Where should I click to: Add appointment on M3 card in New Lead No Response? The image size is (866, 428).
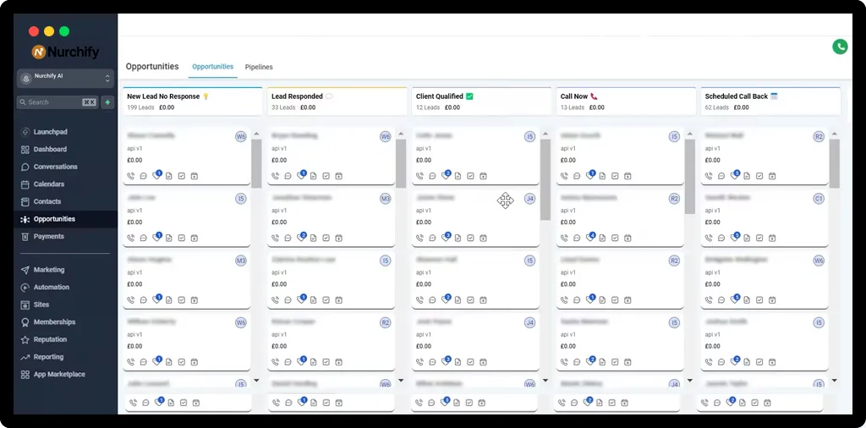coord(195,300)
